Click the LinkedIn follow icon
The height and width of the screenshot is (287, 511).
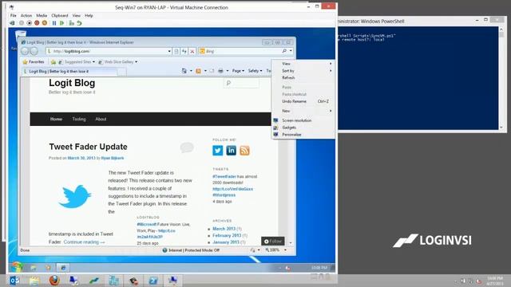231,151
